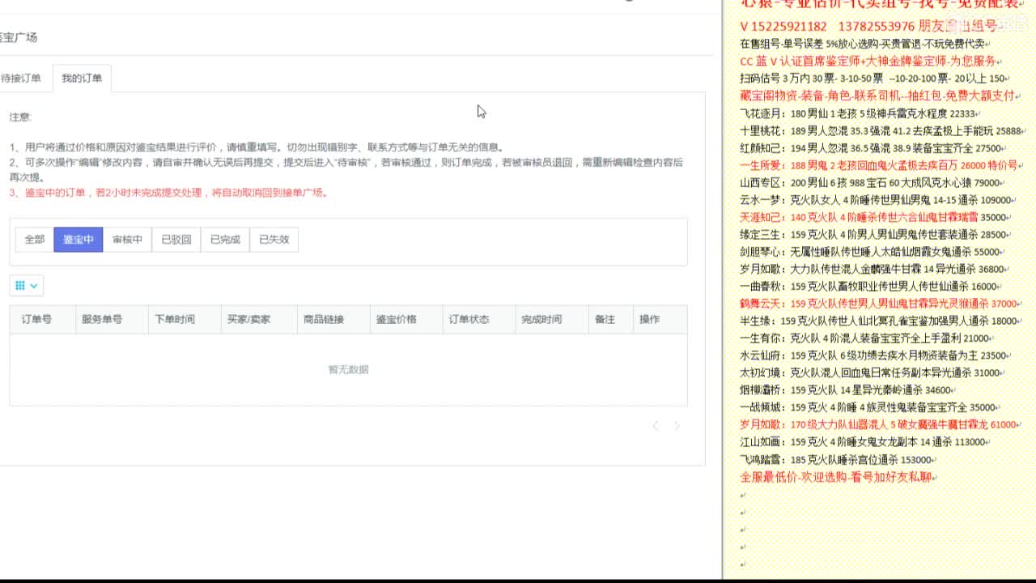Viewport: 1036px width, 583px height.
Task: Click the next page arrow
Action: (x=677, y=426)
